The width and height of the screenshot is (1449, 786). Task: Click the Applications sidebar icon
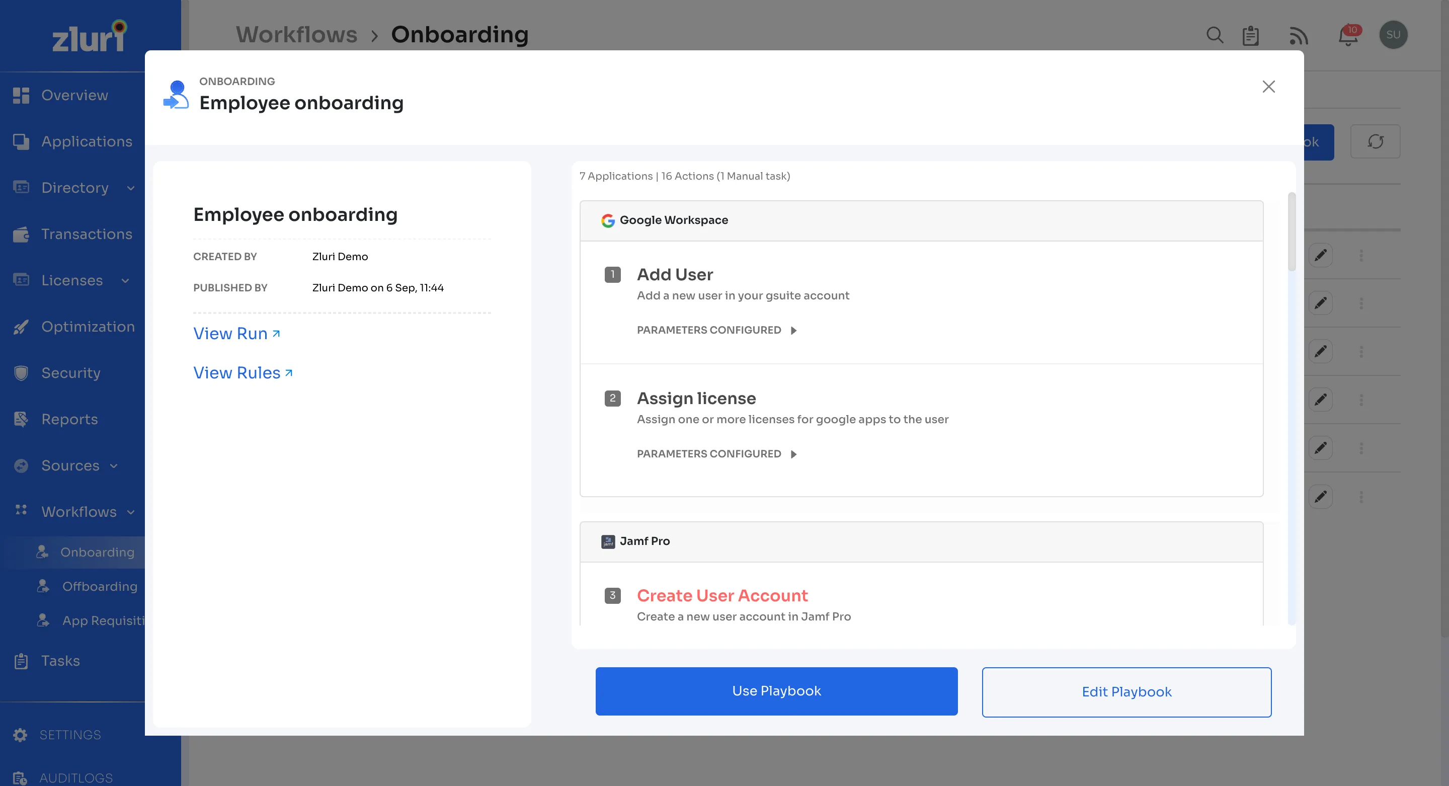coord(21,141)
